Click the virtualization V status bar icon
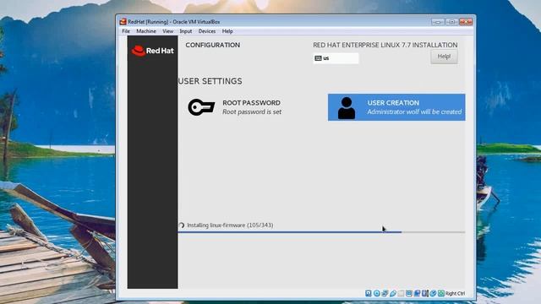This screenshot has width=541, height=304. click(424, 293)
